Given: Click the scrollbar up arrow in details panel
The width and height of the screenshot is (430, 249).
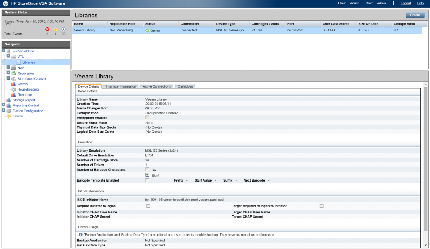Looking at the screenshot, I should coord(426,84).
